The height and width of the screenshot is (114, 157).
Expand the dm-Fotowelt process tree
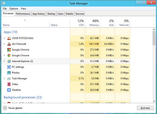4,44
